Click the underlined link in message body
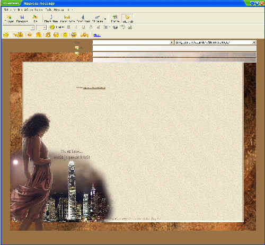The height and width of the screenshot is (245, 265). [94, 87]
